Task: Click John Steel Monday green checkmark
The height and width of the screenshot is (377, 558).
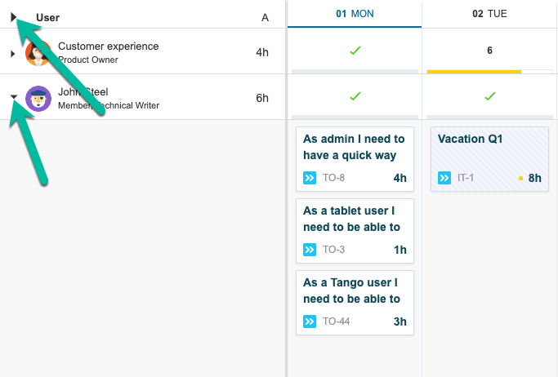Action: (x=355, y=96)
